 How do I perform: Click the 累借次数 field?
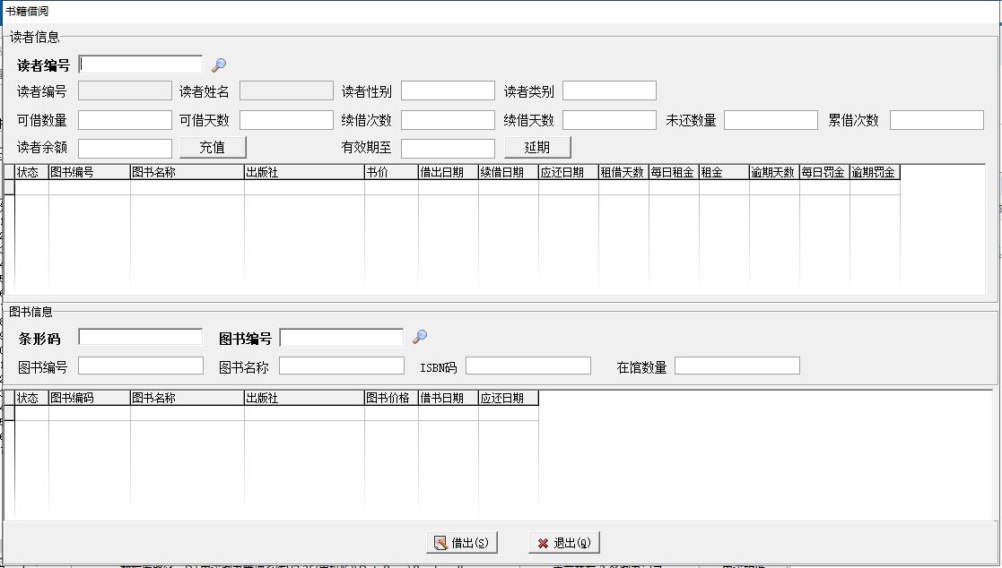coord(937,120)
